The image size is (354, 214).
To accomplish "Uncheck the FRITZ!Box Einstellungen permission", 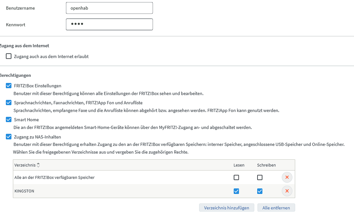I will (x=8, y=86).
